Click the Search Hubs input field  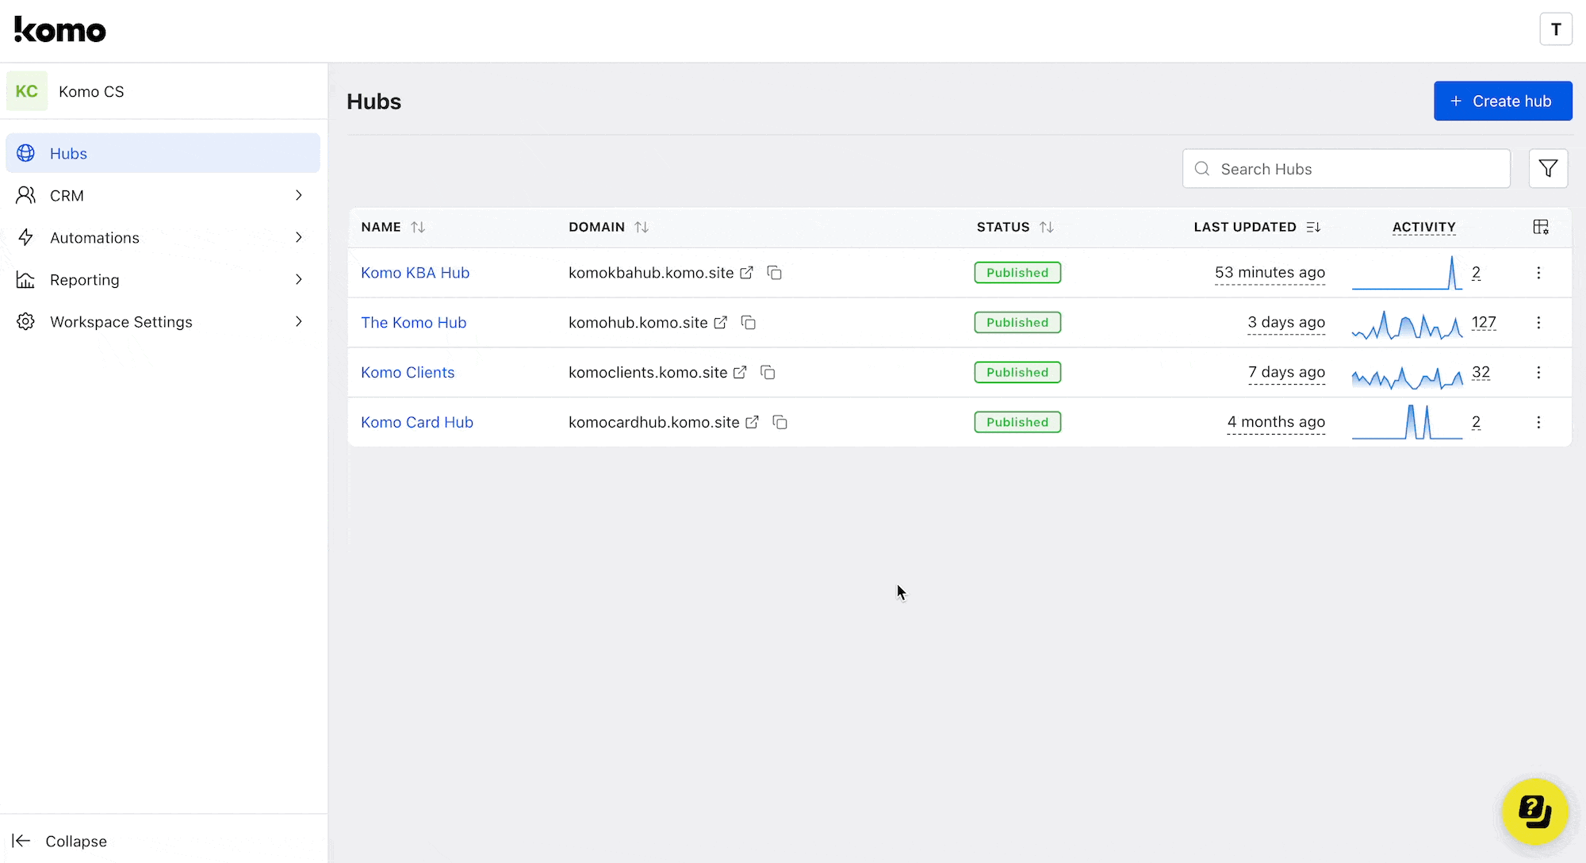pyautogui.click(x=1347, y=169)
